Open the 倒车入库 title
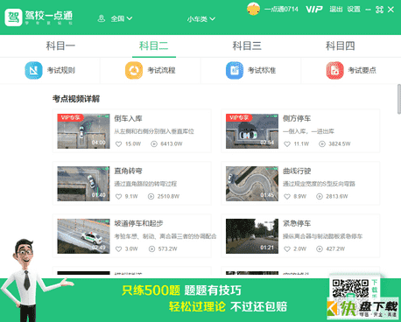 pos(128,118)
